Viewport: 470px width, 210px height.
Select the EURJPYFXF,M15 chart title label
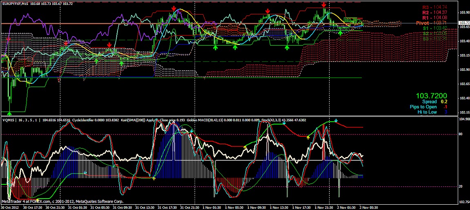point(18,4)
